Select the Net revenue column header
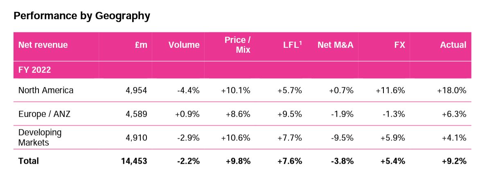 pos(43,45)
